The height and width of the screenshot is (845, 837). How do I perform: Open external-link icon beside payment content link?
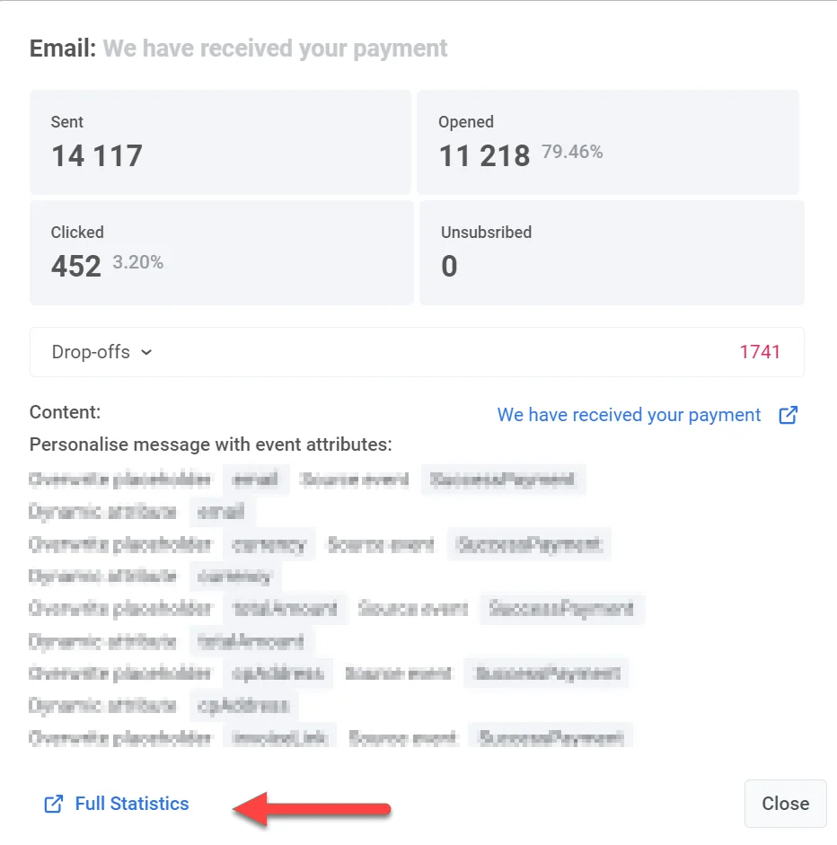pos(789,415)
